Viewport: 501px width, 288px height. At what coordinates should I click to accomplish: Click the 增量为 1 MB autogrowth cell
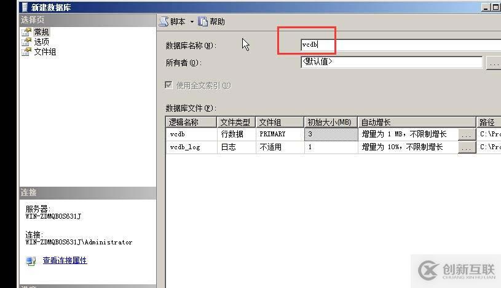pyautogui.click(x=408, y=134)
